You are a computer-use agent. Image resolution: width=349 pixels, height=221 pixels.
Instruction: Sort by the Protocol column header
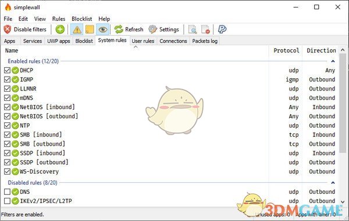click(x=286, y=50)
